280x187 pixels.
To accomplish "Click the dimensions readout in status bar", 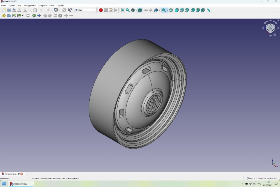I will point(267,178).
